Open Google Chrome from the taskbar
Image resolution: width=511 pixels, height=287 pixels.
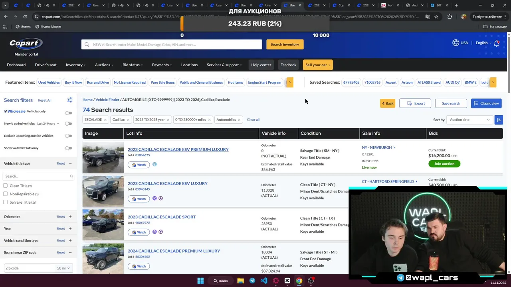click(299, 281)
